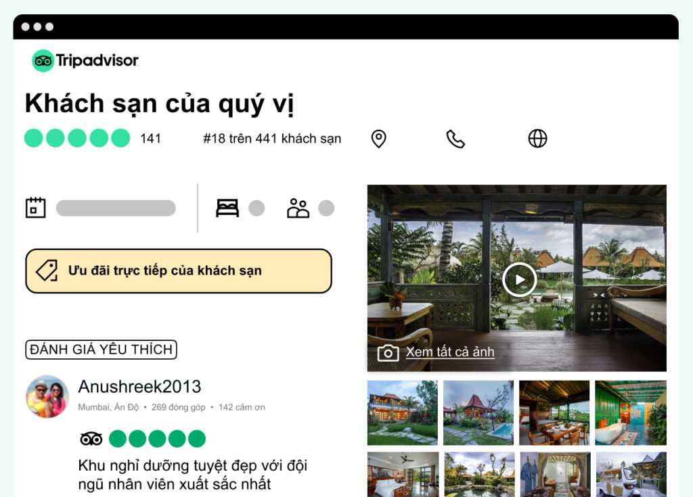Click "269 đóng góp" text

(179, 407)
